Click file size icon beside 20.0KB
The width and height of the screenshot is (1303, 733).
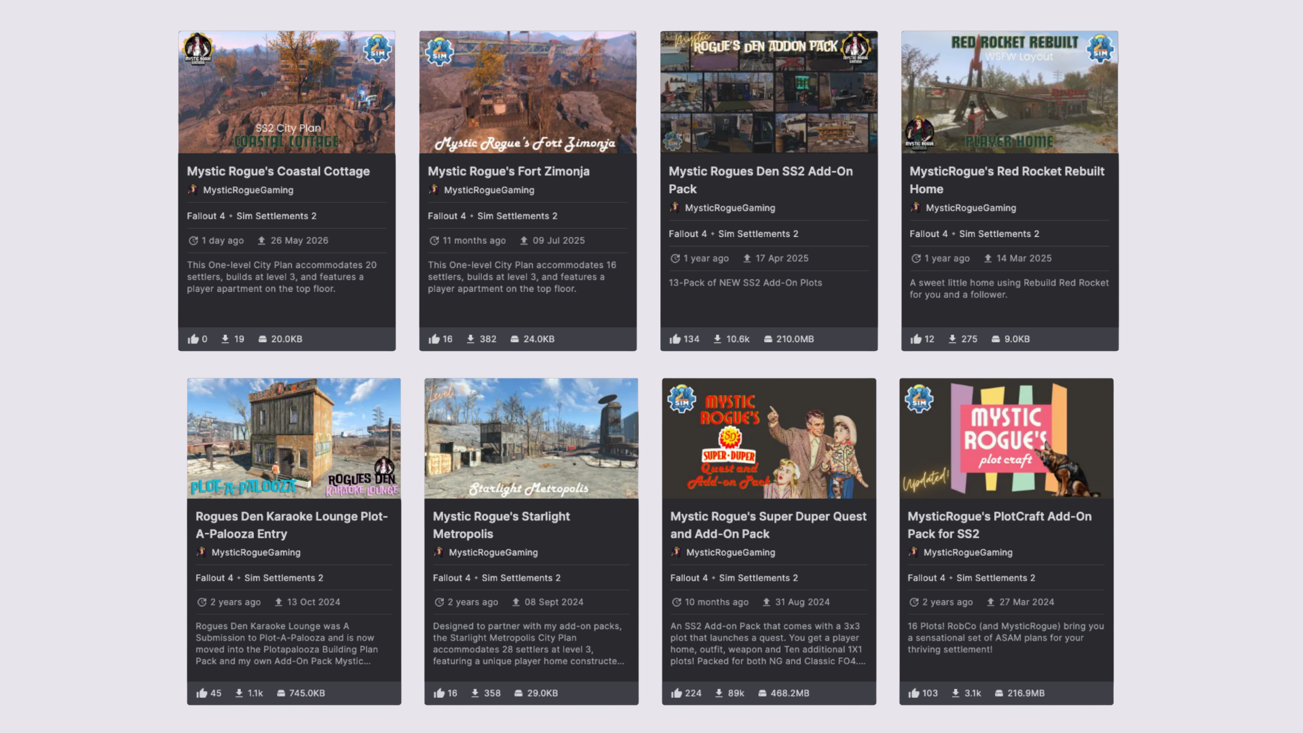point(263,339)
